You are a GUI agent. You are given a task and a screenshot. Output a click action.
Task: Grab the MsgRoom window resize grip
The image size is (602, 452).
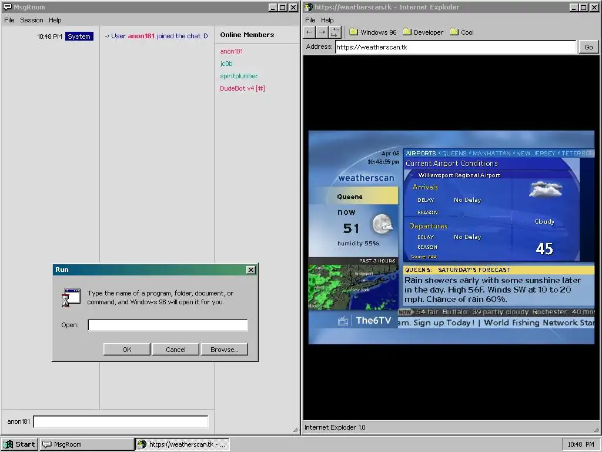pos(295,430)
